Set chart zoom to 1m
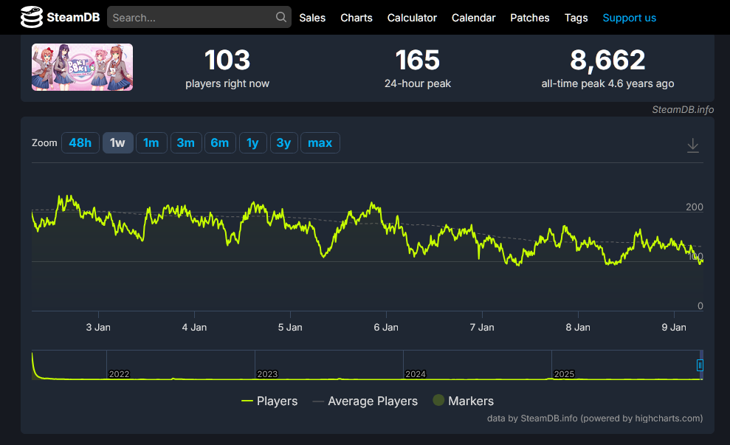Viewport: 730px width, 445px height. [x=151, y=143]
